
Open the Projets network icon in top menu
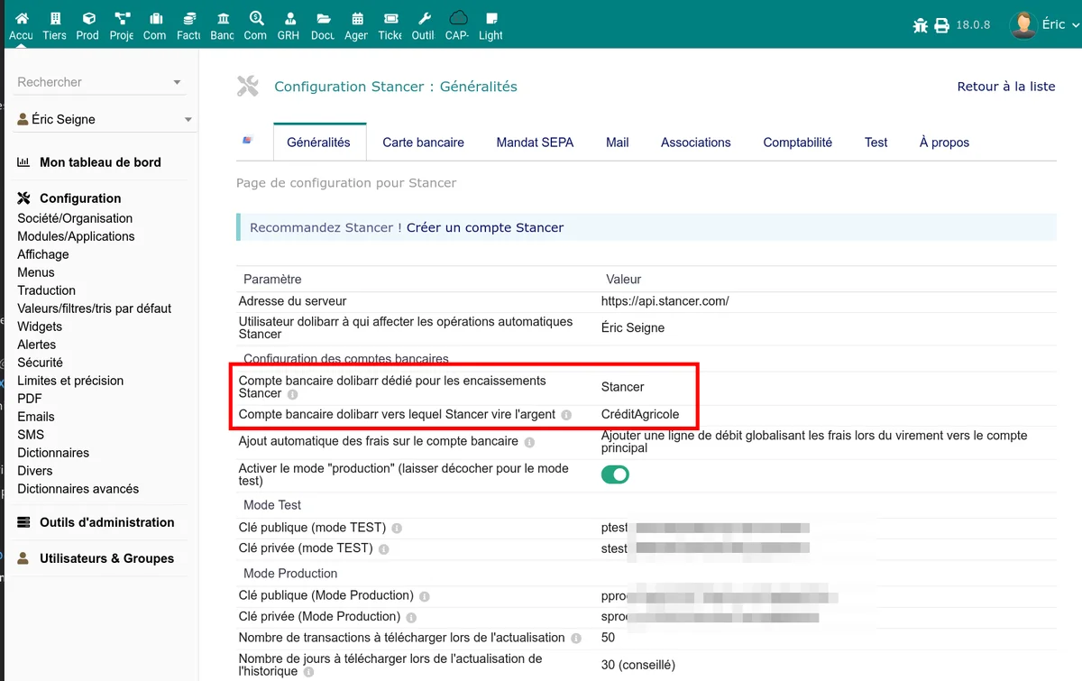[122, 18]
